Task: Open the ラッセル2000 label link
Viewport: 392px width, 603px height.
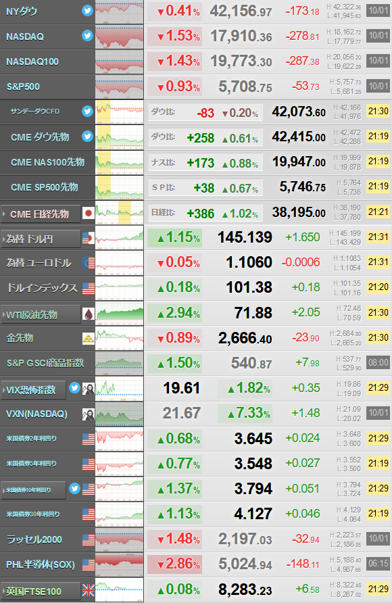Action: coord(34,539)
